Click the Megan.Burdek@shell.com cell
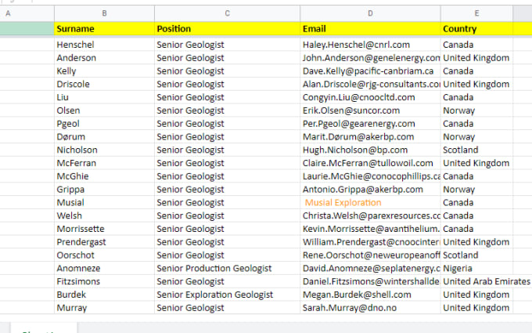532x333 pixels. pyautogui.click(x=370, y=295)
